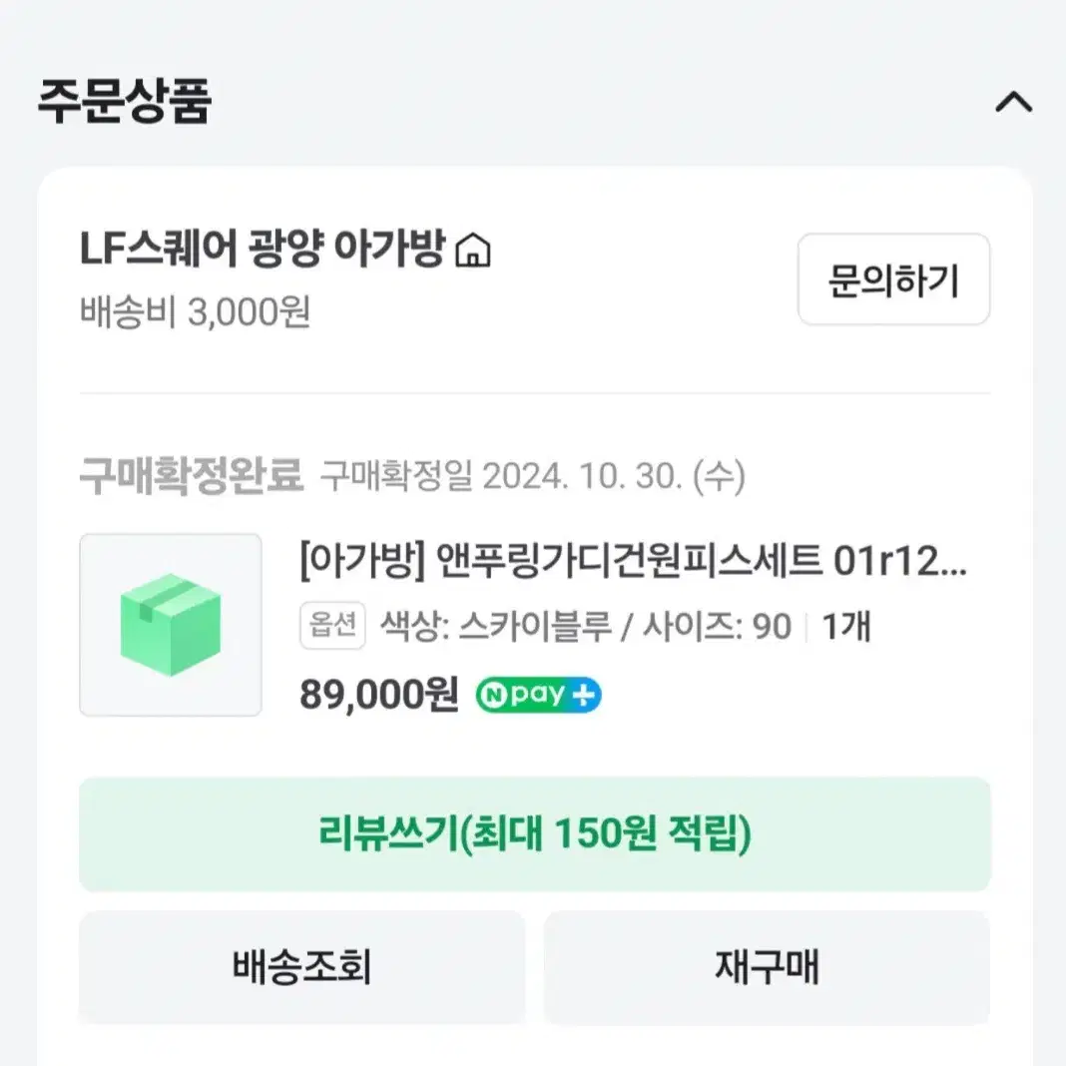Open the LF스퀘어 광양 아가방 store page
1066x1066 pixels.
[x=262, y=249]
